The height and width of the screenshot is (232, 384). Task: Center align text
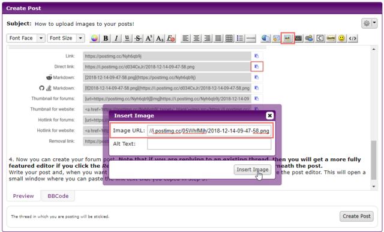(x=196, y=38)
